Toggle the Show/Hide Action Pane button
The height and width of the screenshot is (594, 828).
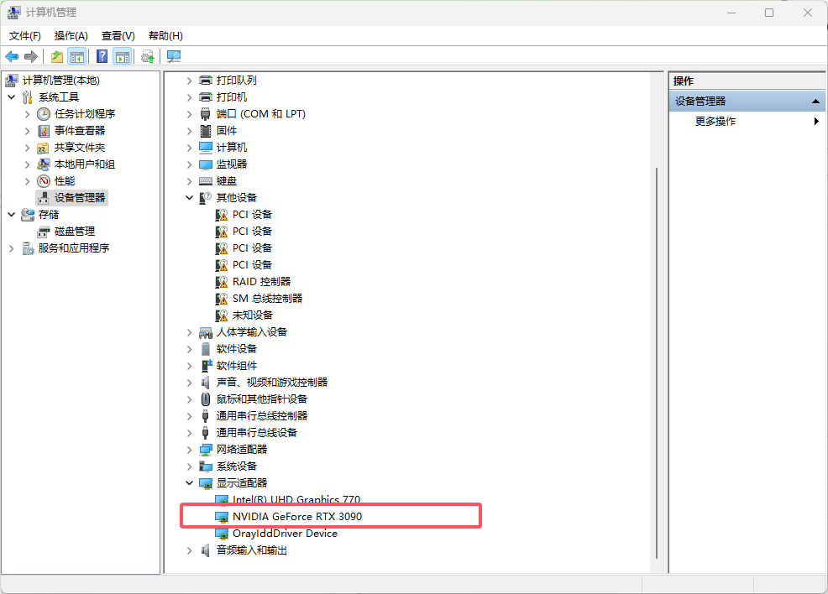[x=123, y=56]
